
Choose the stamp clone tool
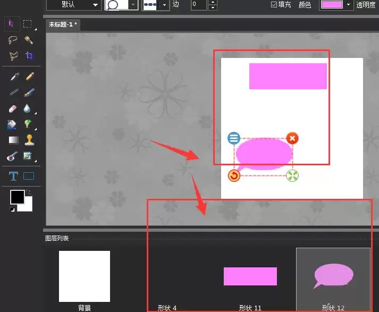pyautogui.click(x=29, y=140)
